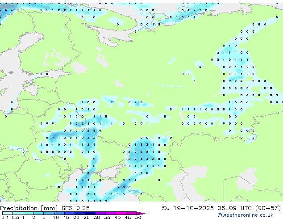The width and height of the screenshot is (283, 219).
Task: Click the '20' legend scale value
Action: click(x=76, y=217)
